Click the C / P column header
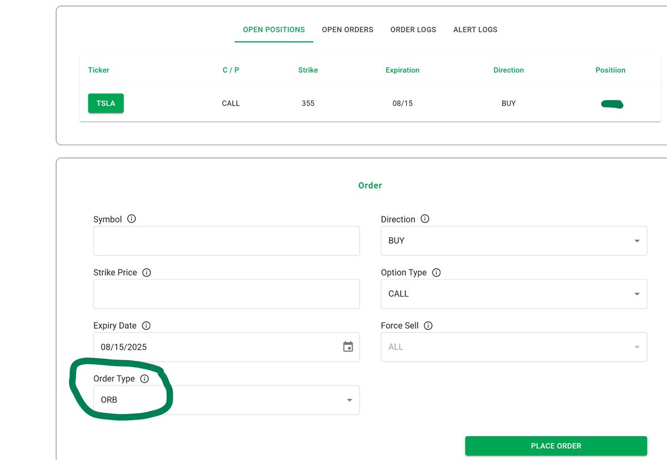Screen dimensions: 667x460 pos(231,70)
